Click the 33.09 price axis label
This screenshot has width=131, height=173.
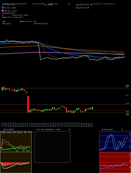127,104
